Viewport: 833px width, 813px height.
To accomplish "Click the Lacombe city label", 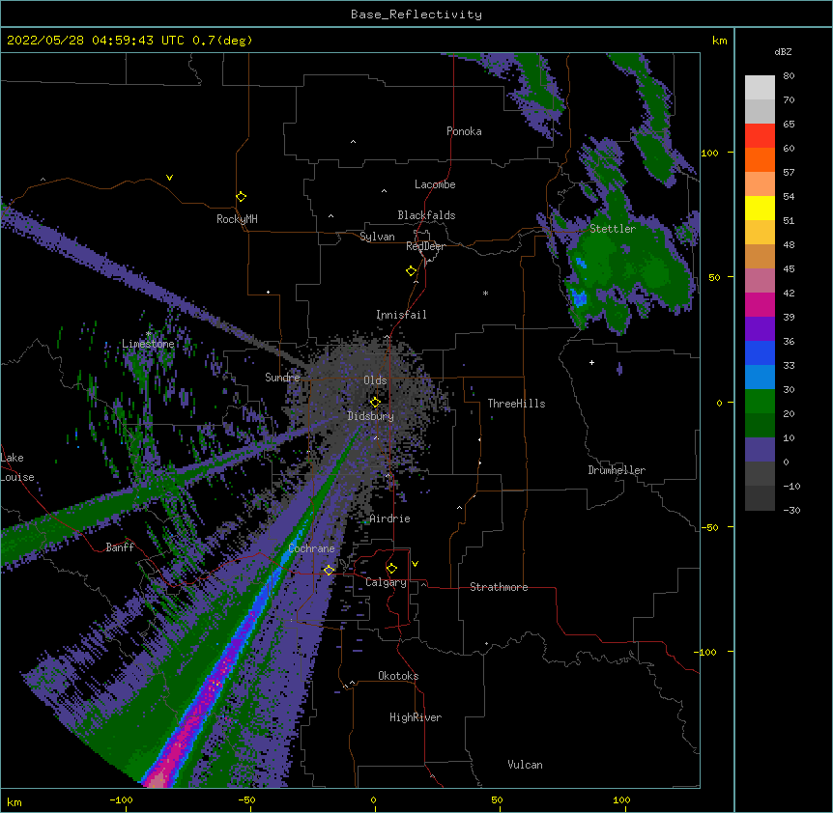I will coord(435,184).
